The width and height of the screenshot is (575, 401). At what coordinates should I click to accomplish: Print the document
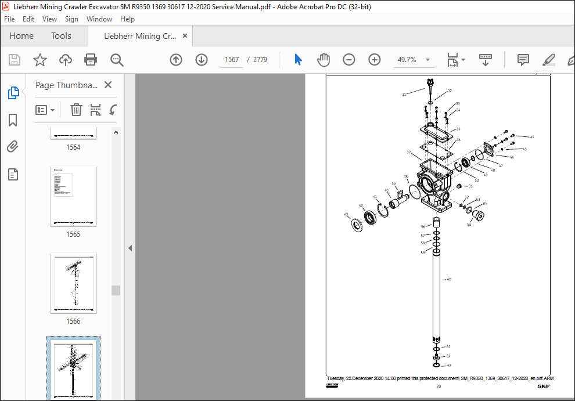tap(91, 60)
